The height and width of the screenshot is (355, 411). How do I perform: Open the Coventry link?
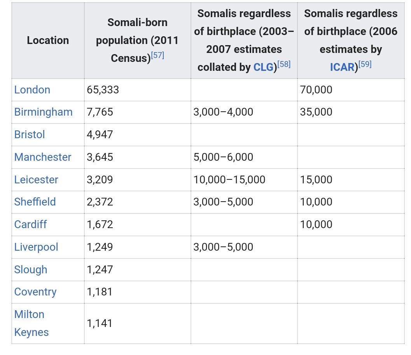pyautogui.click(x=35, y=292)
